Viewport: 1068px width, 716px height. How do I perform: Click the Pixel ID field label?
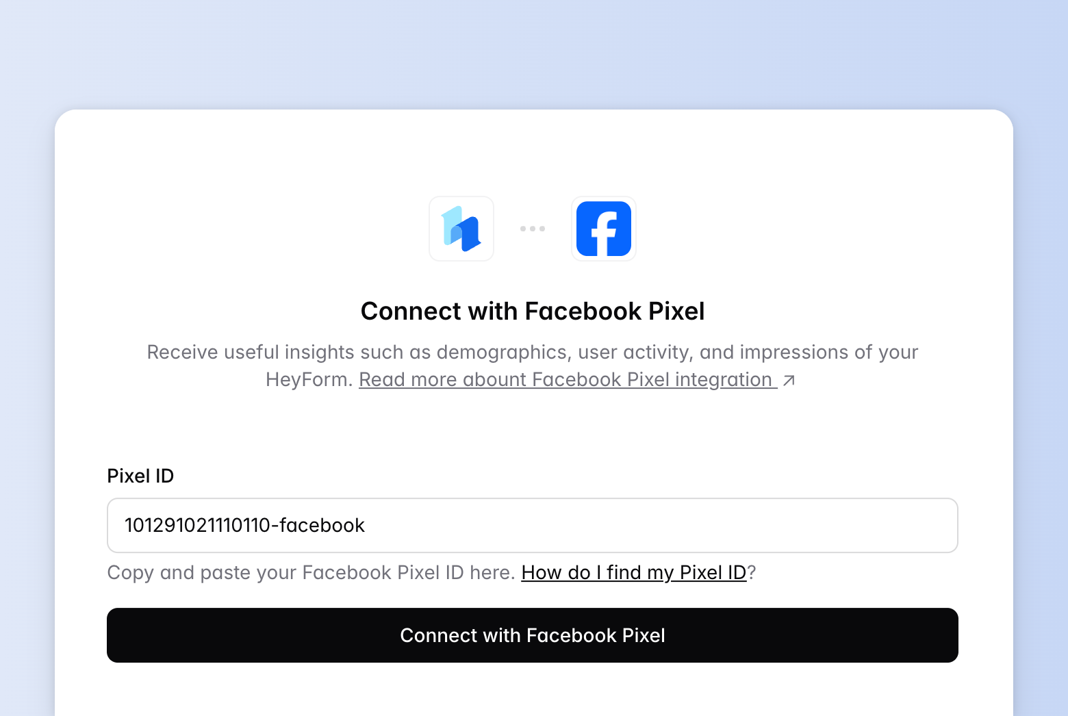140,476
